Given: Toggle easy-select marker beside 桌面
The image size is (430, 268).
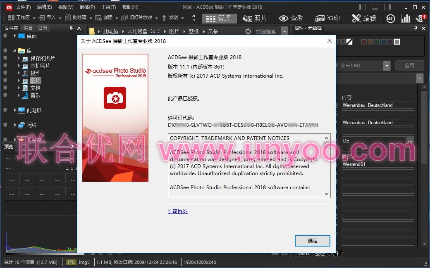Looking at the screenshot, I should point(5,36).
